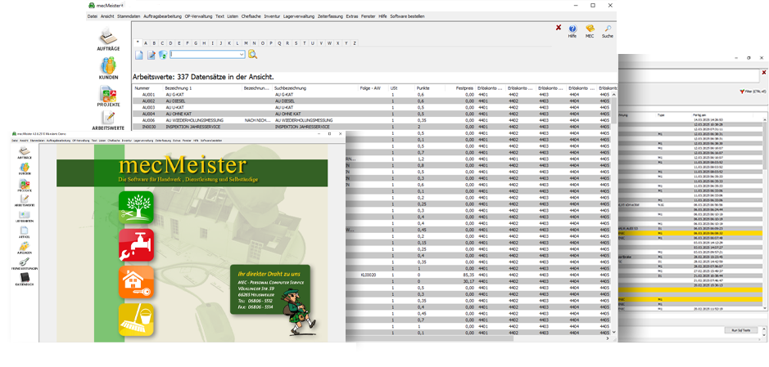
Task: Select row IN0030 INSPEKTION JAHRESSERVICE
Action: pos(372,126)
